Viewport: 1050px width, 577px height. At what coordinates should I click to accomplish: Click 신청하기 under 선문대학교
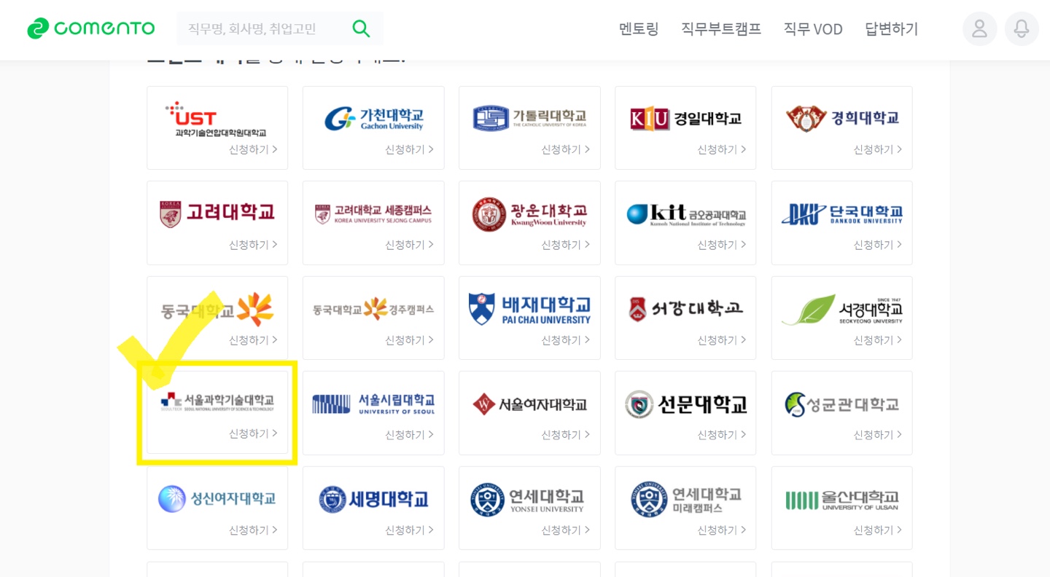tap(722, 435)
